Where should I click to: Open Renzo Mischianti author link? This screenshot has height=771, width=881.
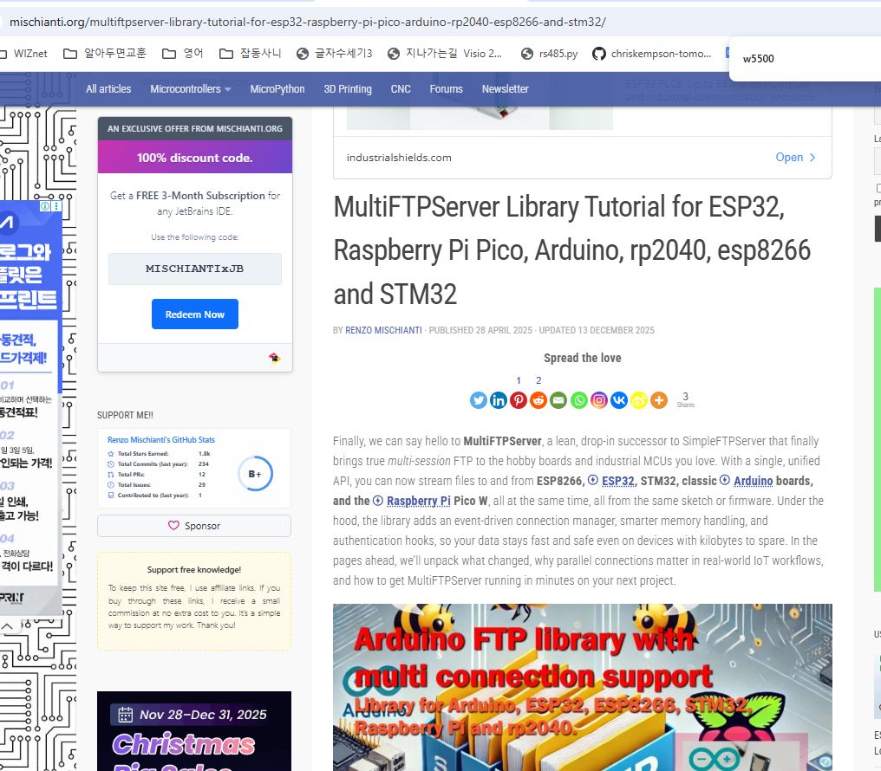click(x=383, y=330)
